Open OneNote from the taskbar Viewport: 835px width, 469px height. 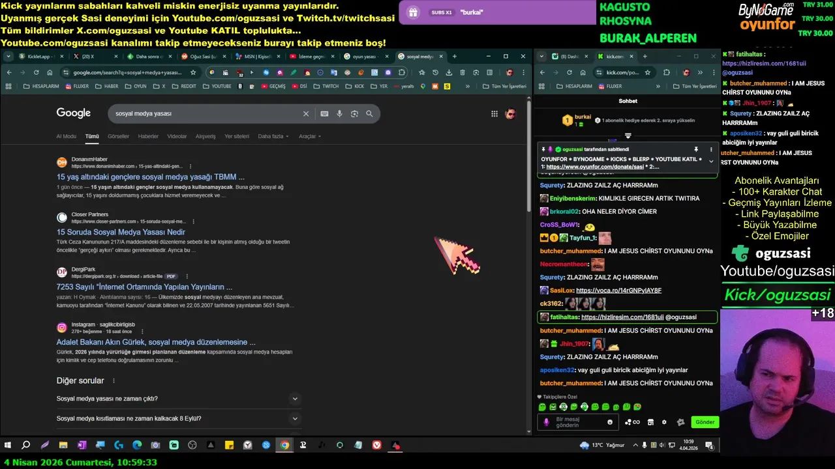point(82,445)
